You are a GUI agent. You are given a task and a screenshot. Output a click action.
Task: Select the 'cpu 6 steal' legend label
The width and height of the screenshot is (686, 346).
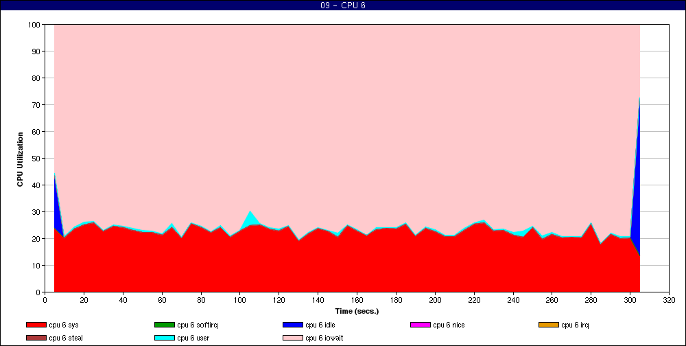tap(66, 338)
